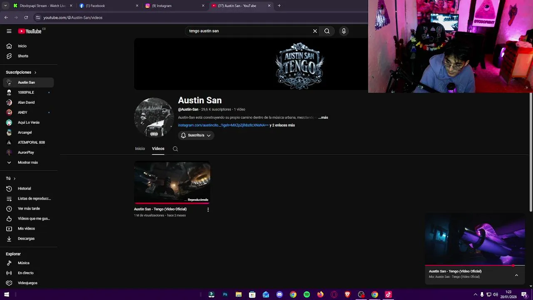
Task: Open Firefox from the taskbar
Action: [x=320, y=295]
